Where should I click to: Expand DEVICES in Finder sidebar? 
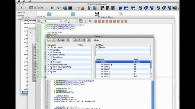pos(17,12)
